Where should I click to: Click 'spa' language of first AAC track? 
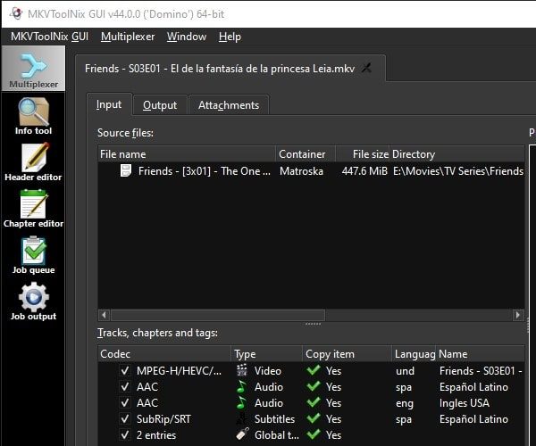[404, 387]
